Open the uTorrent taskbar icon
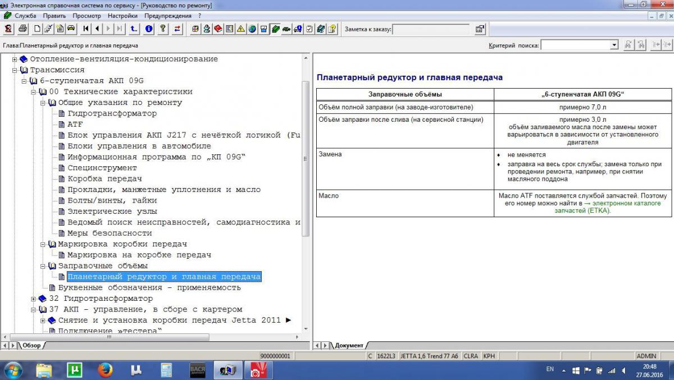Image resolution: width=674 pixels, height=380 pixels. tap(75, 370)
